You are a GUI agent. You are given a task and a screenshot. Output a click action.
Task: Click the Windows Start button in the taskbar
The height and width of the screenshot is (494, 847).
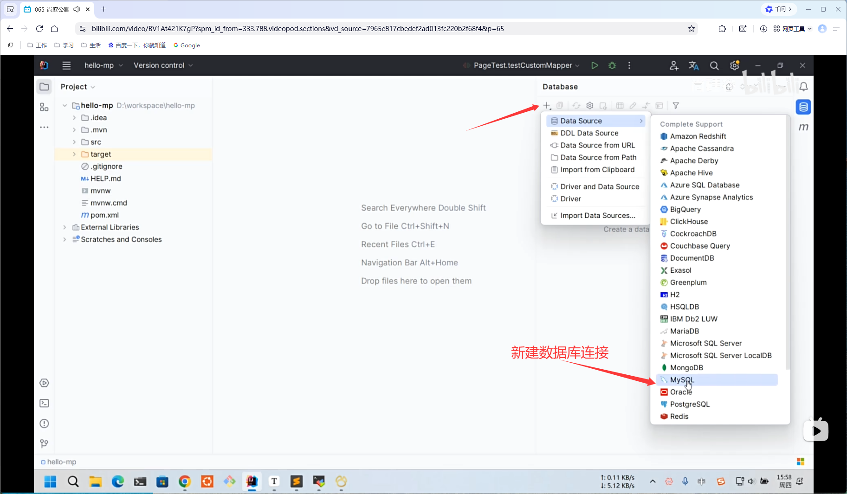coord(50,481)
